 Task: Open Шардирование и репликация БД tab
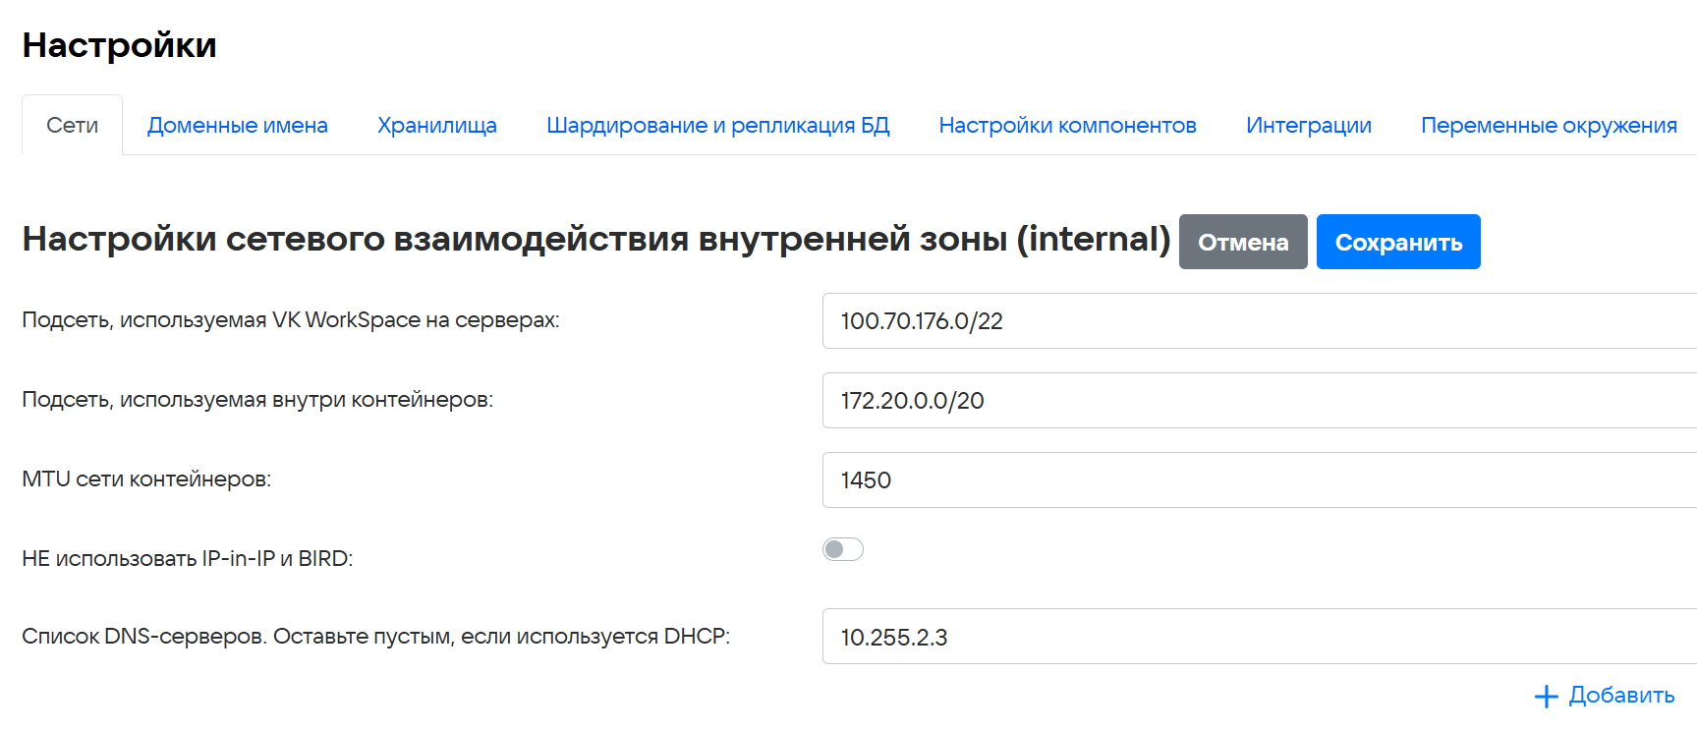(x=717, y=126)
